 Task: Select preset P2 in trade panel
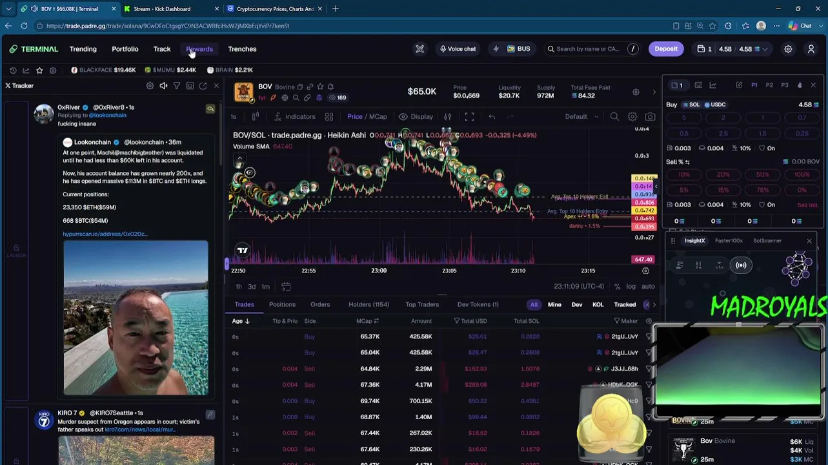[x=769, y=85]
